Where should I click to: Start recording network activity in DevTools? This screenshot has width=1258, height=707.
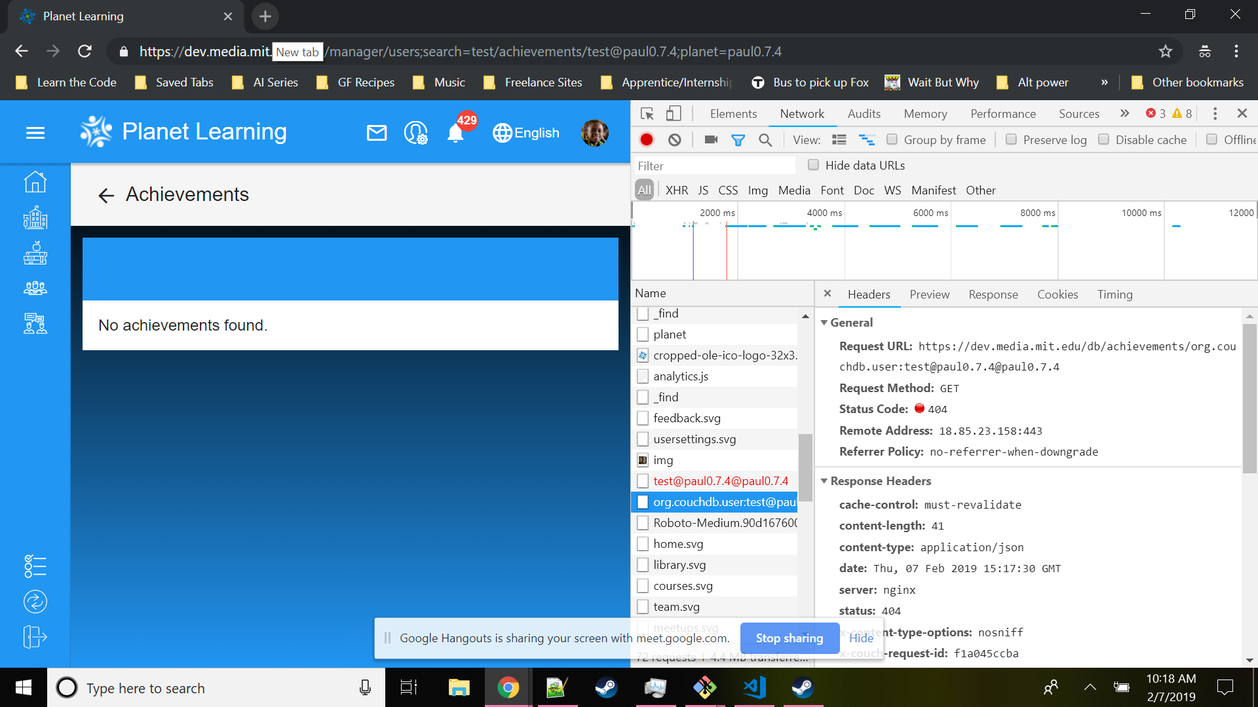(647, 139)
